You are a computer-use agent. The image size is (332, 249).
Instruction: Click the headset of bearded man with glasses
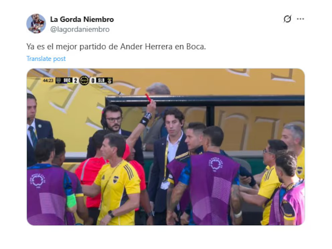(x=104, y=120)
